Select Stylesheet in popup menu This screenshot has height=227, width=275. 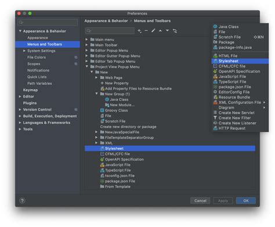pos(240,61)
